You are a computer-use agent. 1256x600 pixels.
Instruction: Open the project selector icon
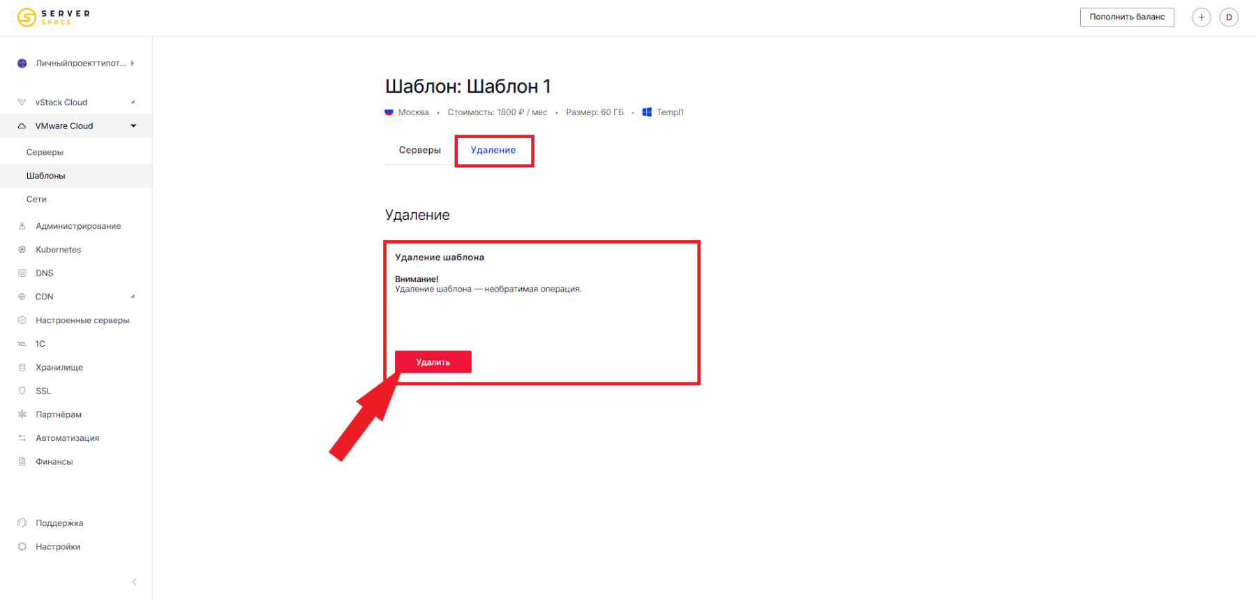[x=22, y=63]
